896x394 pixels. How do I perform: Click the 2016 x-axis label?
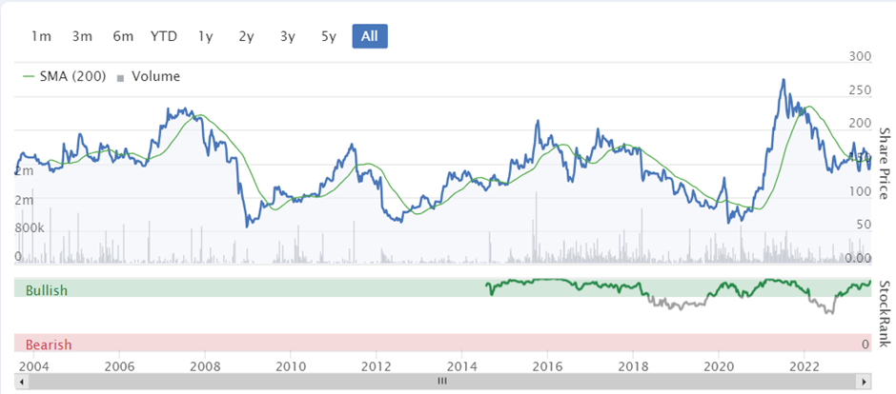tap(547, 365)
